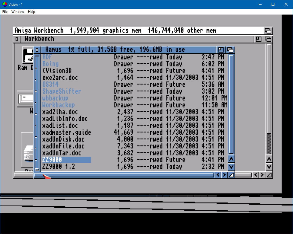Select the xadUnTar.doc file

62,153
